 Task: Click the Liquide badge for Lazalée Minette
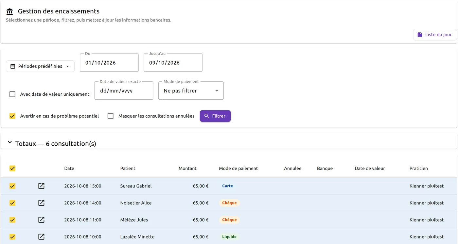(229, 237)
